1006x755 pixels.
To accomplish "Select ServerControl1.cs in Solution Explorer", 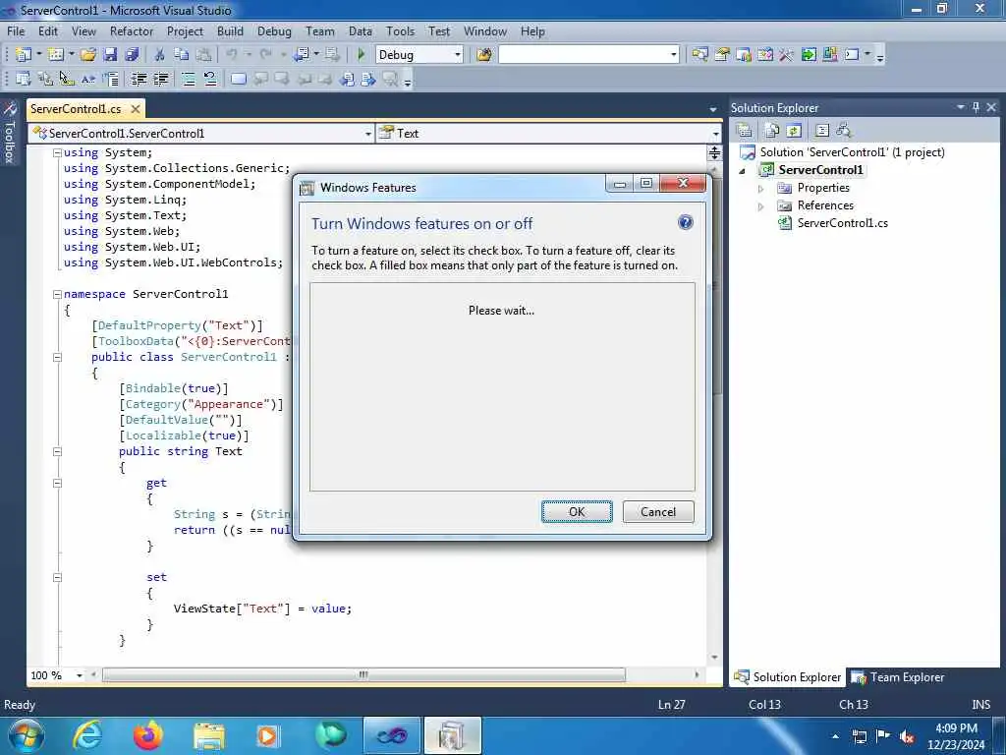I will tap(842, 223).
